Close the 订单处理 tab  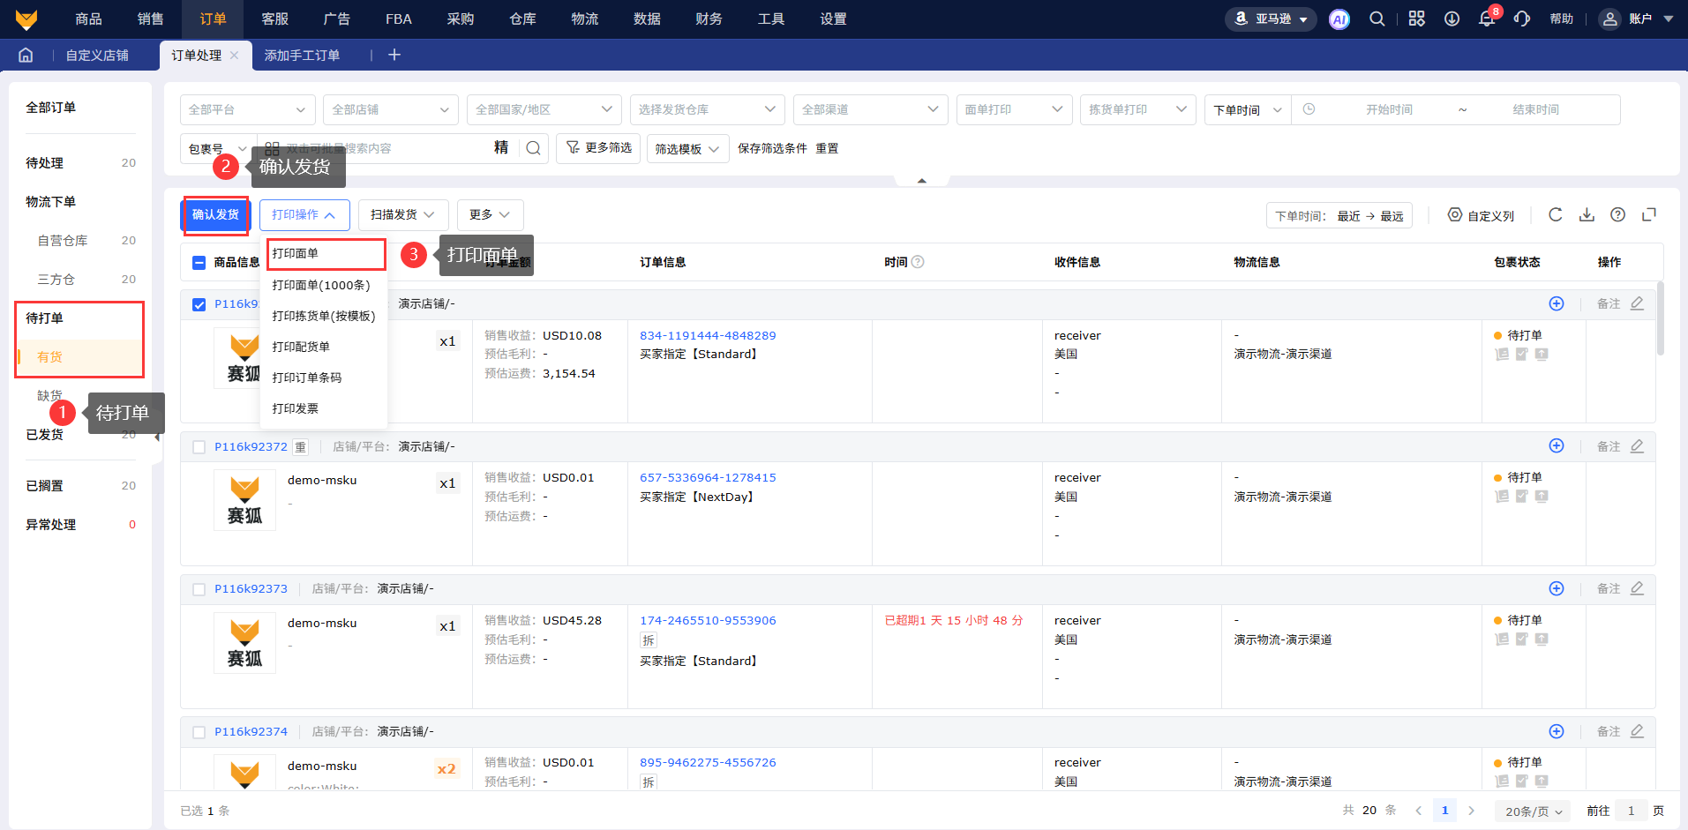(x=234, y=55)
